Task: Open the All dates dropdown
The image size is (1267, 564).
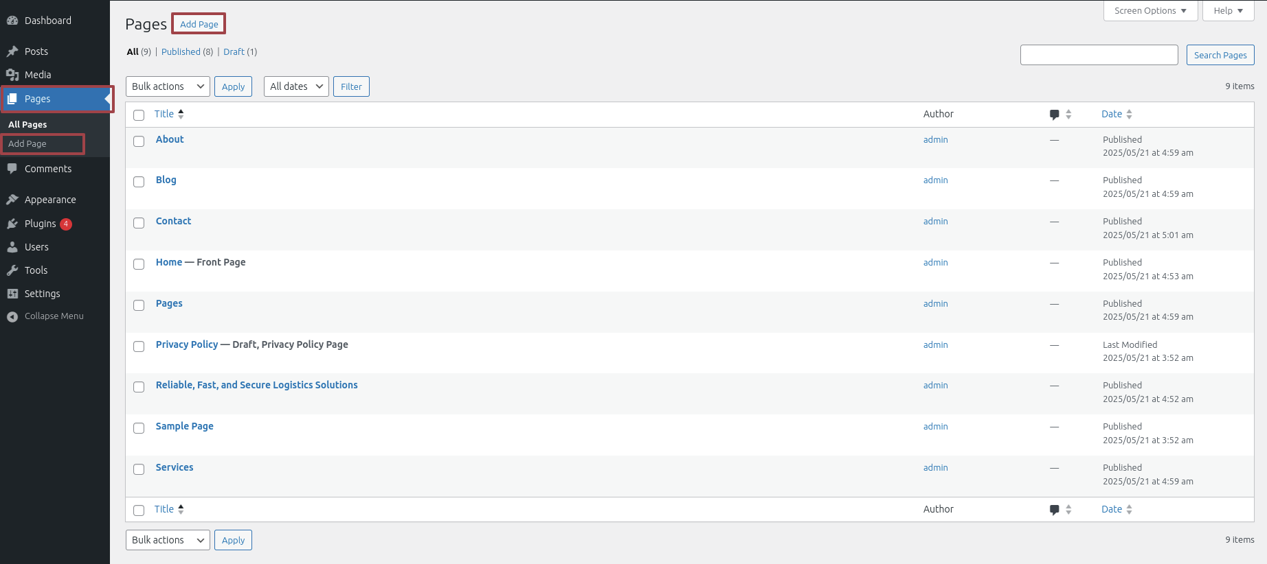Action: 296,86
